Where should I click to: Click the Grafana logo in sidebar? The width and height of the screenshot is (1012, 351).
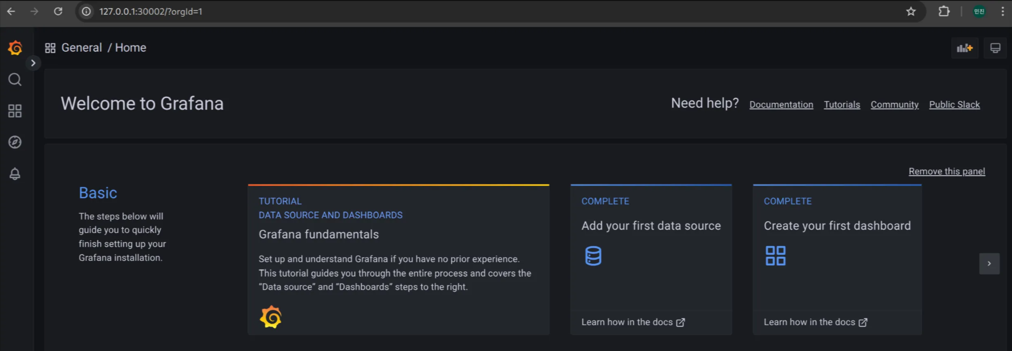(x=15, y=48)
